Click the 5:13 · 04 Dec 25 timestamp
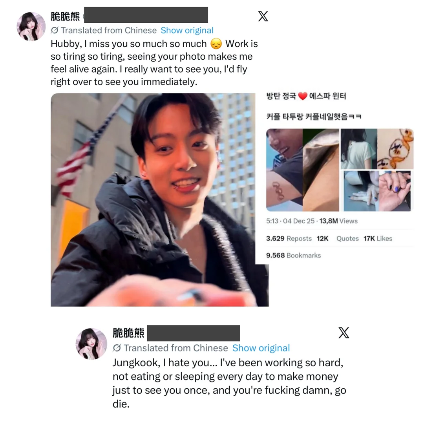Screen dimensions: 424x424 pos(290,221)
